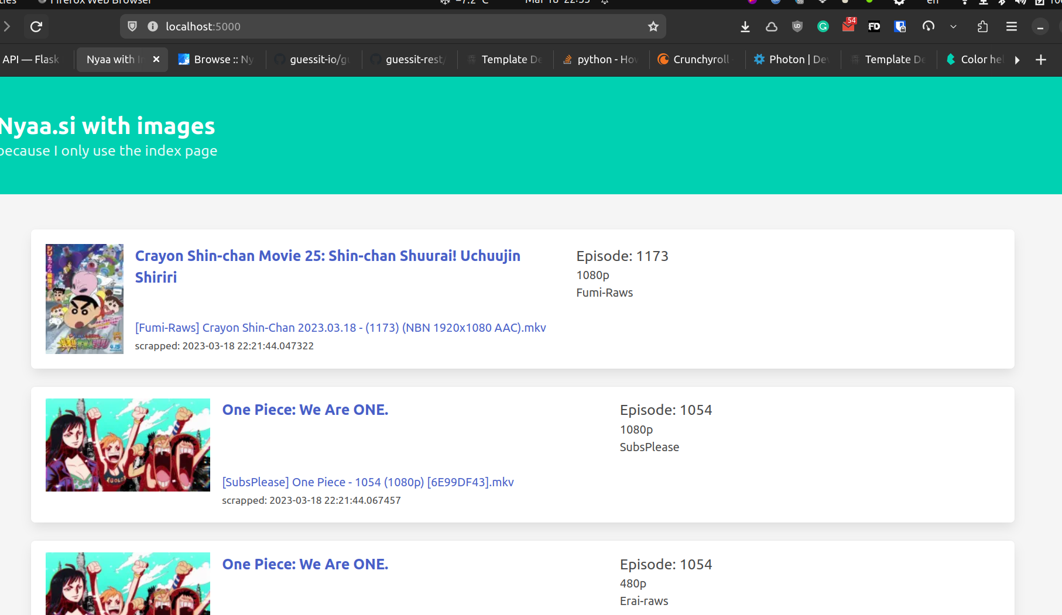
Task: Open Bluetooth indicator in system tray
Action: pos(1002,2)
